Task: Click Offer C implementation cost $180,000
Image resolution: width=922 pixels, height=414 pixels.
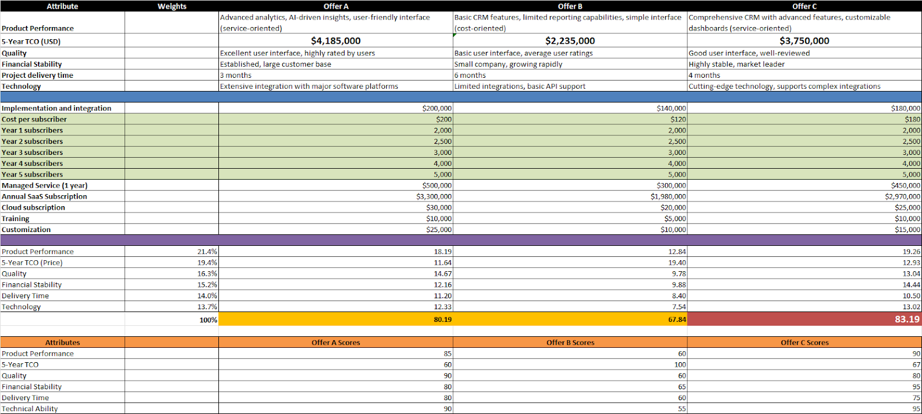Action: 804,108
